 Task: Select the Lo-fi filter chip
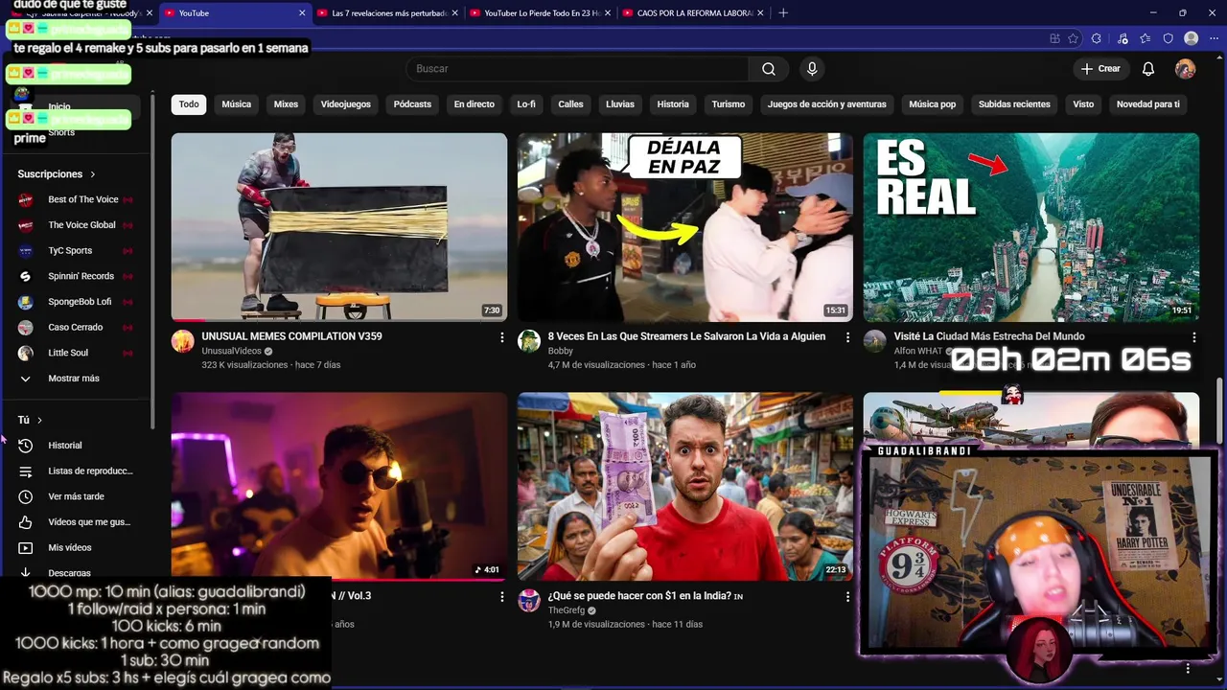click(x=526, y=104)
